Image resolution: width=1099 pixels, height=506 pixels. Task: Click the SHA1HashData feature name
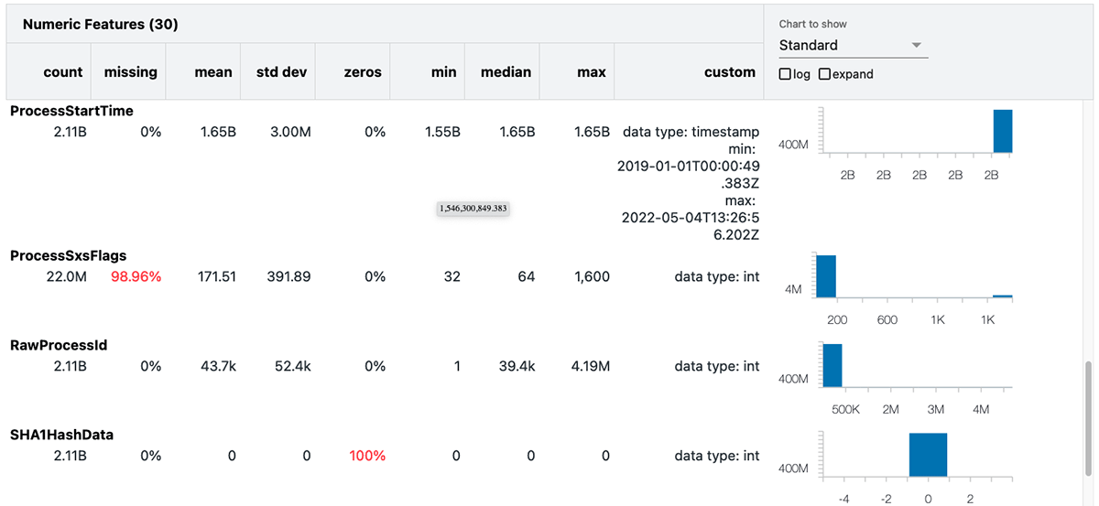[61, 435]
